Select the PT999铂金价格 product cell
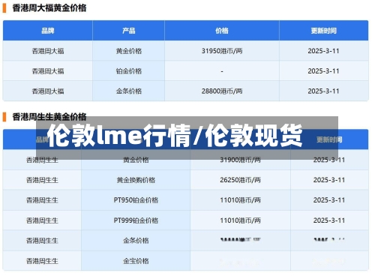 point(136,220)
